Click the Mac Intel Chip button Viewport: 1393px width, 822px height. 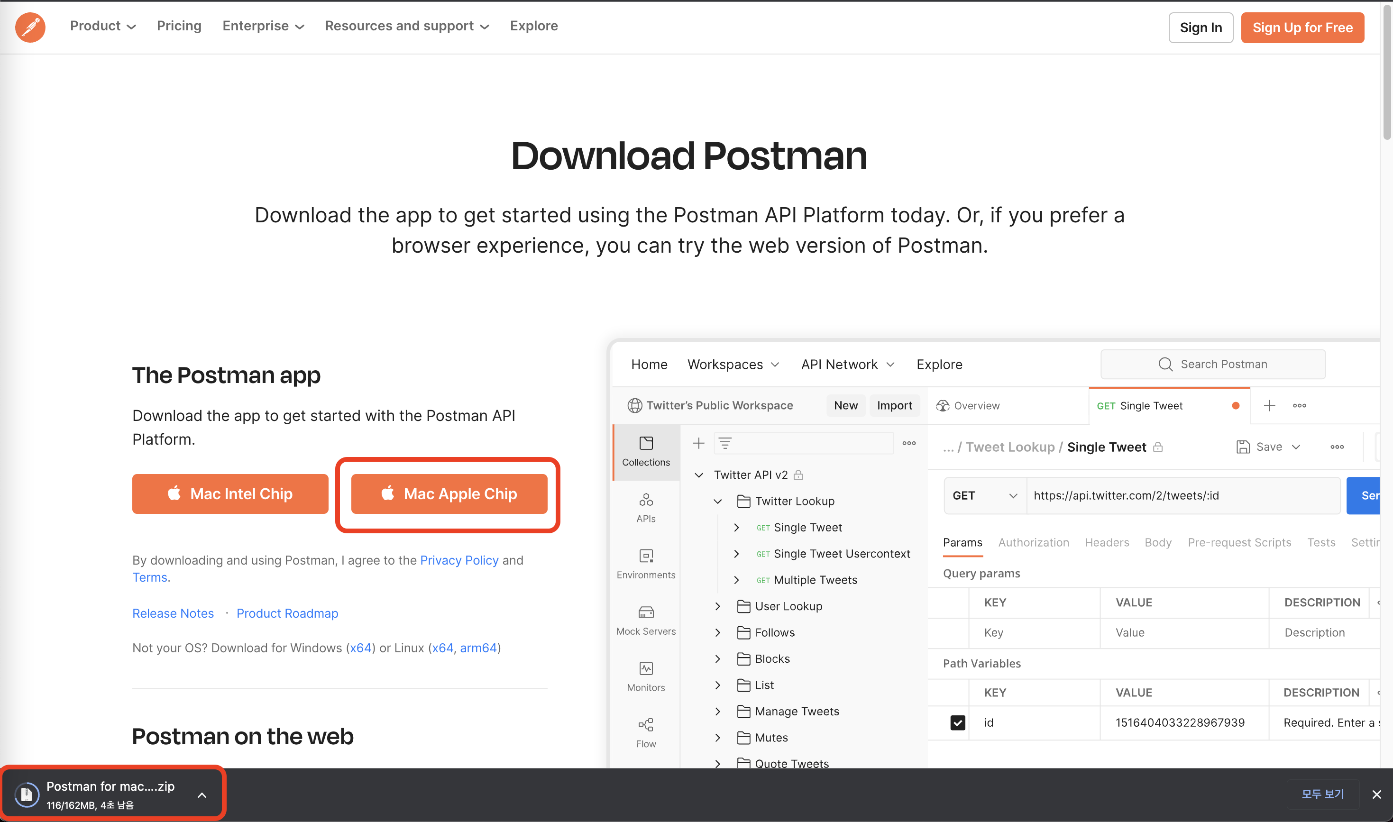coord(230,493)
